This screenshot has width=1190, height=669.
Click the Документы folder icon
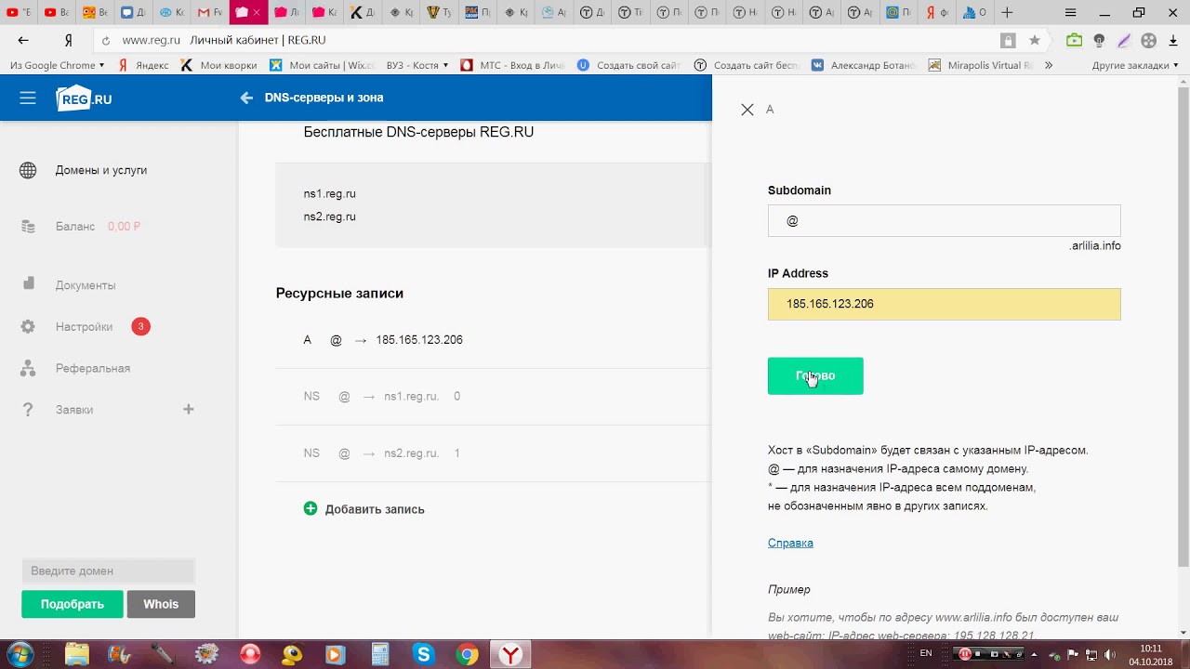[x=28, y=284]
